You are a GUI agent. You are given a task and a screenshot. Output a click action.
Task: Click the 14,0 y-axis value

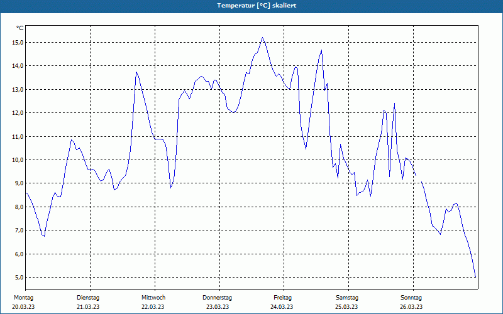pos(18,66)
